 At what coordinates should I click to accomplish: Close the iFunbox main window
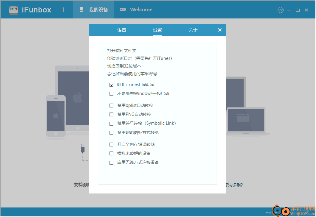point(306,10)
